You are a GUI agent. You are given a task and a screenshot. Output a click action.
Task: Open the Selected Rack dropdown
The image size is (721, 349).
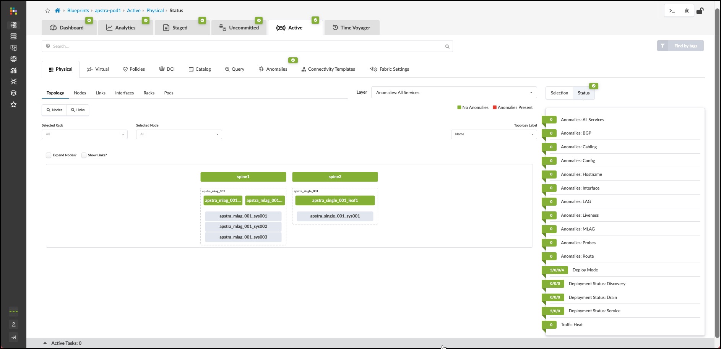(x=84, y=134)
